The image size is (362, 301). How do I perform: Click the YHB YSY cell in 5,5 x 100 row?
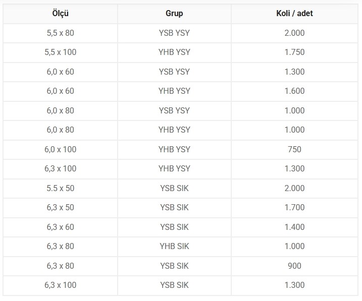[x=174, y=52]
